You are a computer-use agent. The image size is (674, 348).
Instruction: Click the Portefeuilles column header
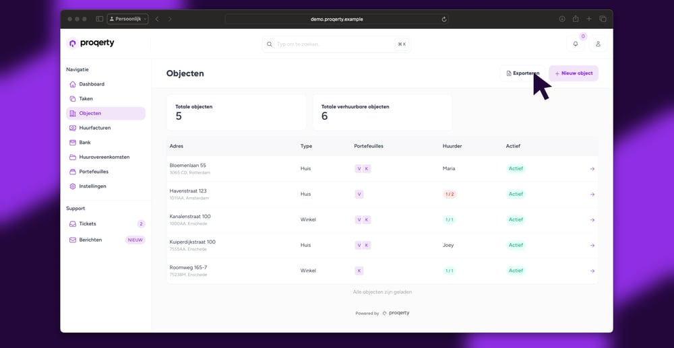(x=369, y=146)
